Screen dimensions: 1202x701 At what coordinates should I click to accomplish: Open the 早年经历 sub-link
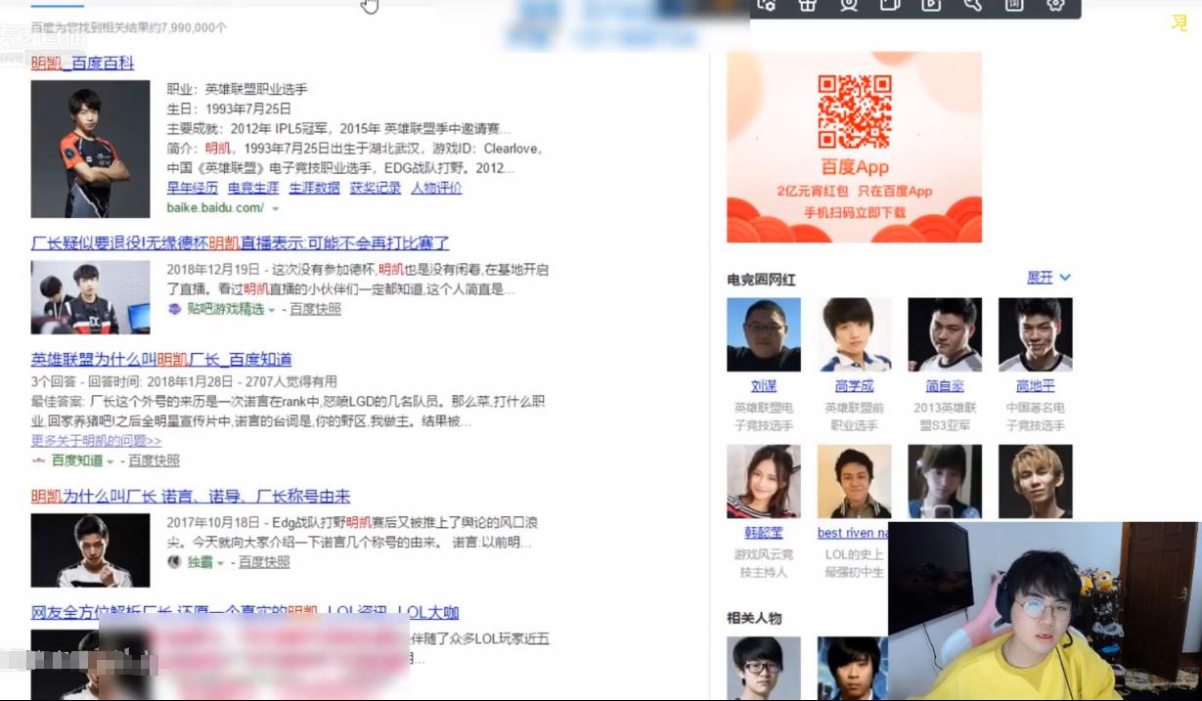[192, 188]
